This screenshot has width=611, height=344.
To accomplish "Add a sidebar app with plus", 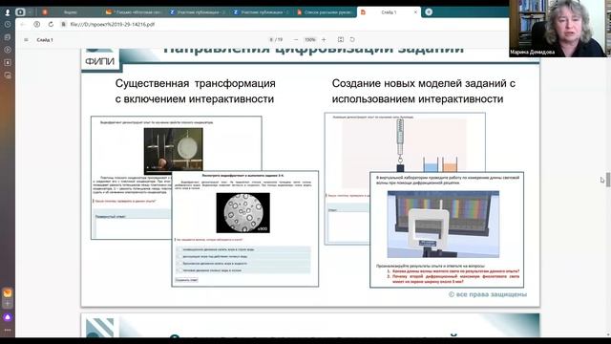I will 8,304.
